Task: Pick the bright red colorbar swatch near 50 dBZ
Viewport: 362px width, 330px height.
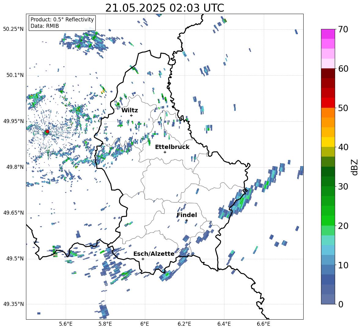Action: 328,103
